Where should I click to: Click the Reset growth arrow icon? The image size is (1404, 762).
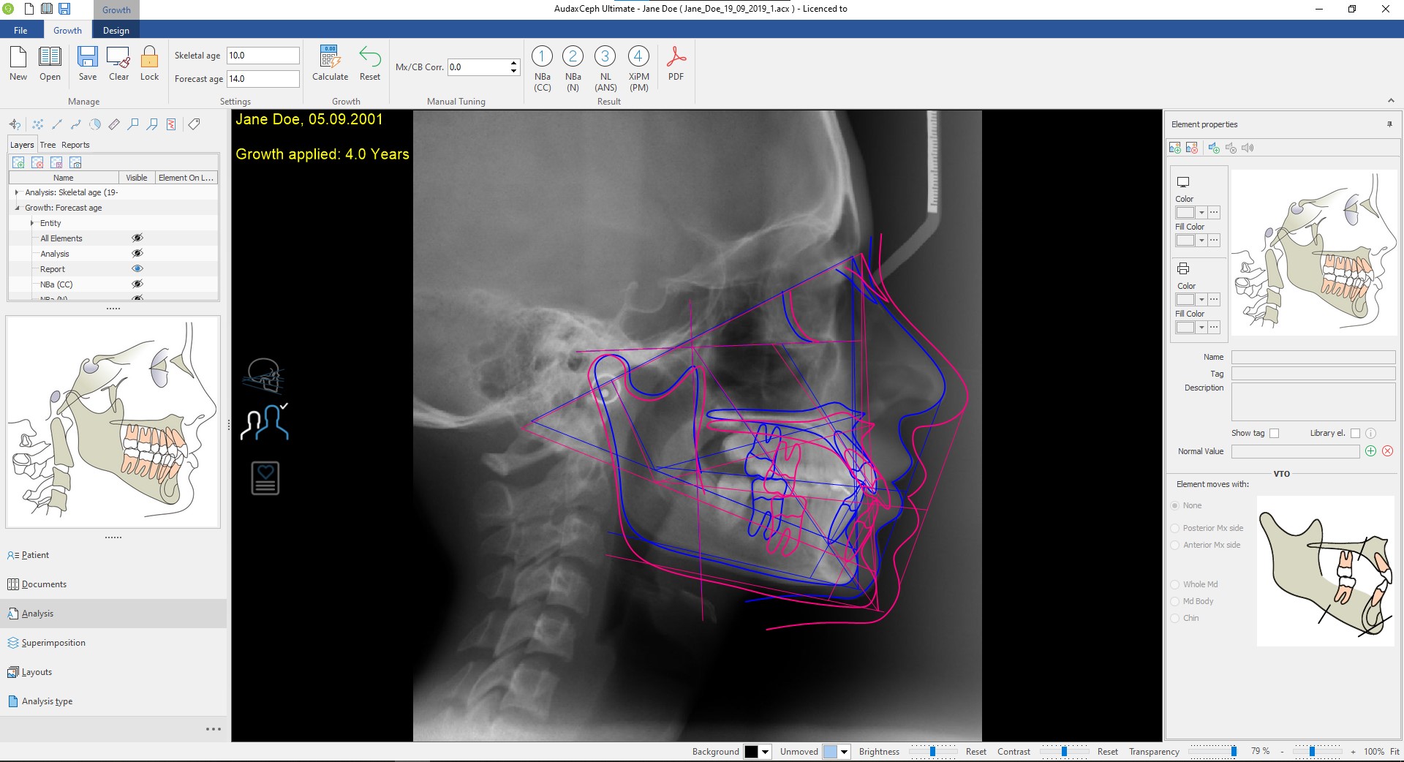pyautogui.click(x=369, y=58)
